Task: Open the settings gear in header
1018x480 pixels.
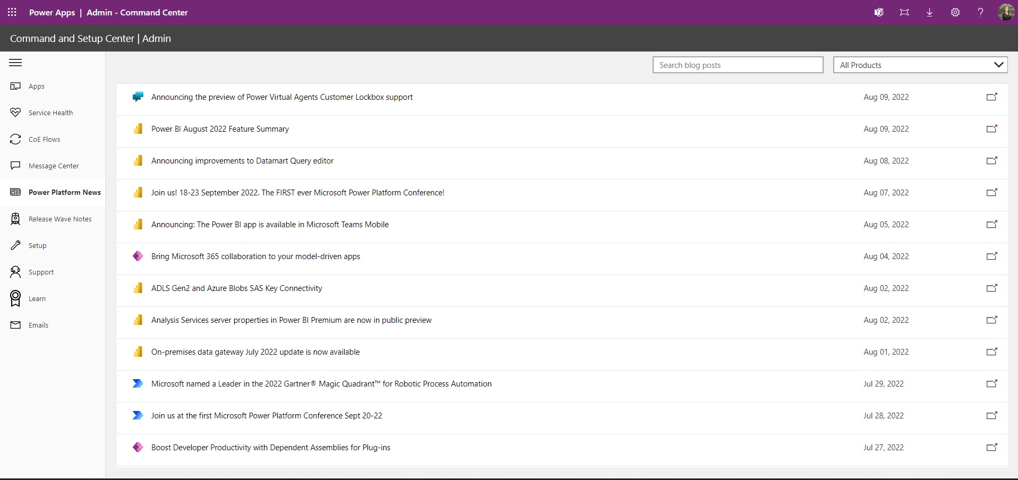Action: (955, 12)
